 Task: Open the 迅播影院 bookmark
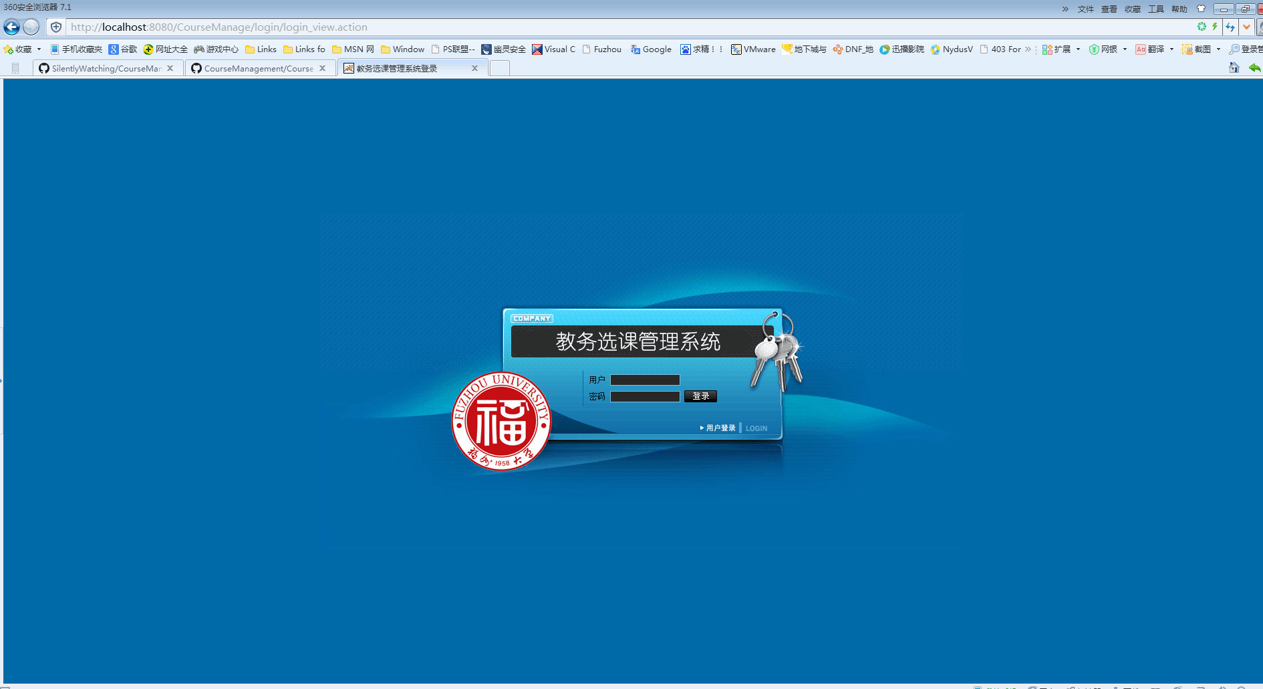(902, 49)
